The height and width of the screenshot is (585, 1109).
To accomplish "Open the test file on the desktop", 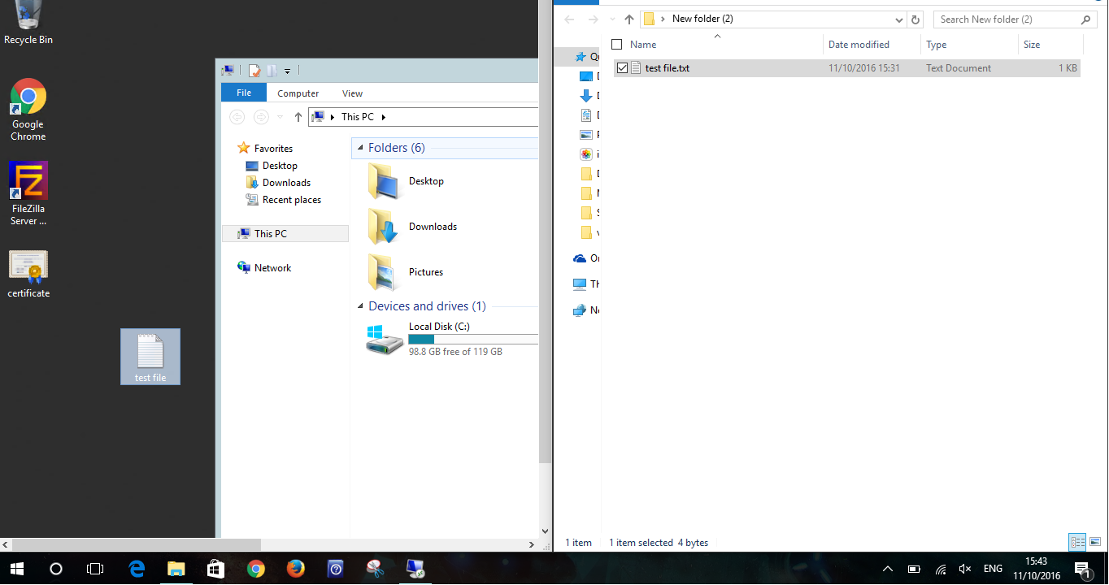I will (x=150, y=351).
